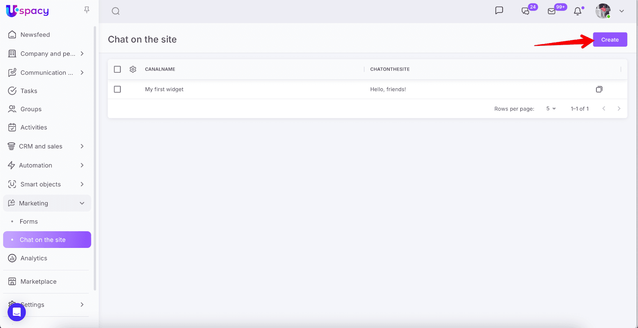Screen dimensions: 638x328
Task: Open the floating support chat bubble
Action: (x=17, y=312)
